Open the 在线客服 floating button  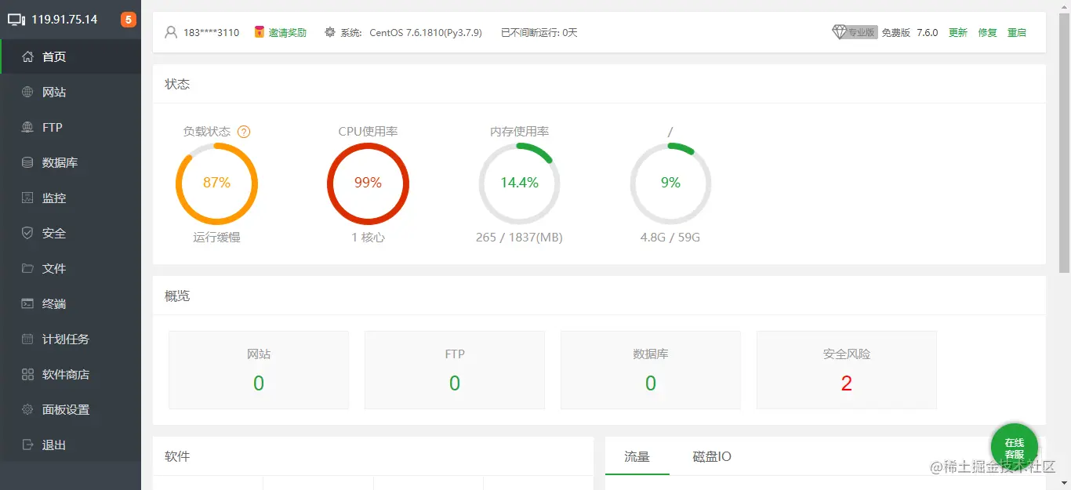point(1015,448)
